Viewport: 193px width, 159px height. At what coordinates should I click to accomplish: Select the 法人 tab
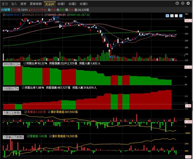pos(14,4)
